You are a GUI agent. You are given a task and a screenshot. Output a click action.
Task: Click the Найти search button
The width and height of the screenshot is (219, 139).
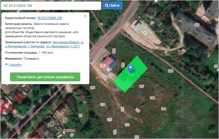pyautogui.click(x=112, y=6)
